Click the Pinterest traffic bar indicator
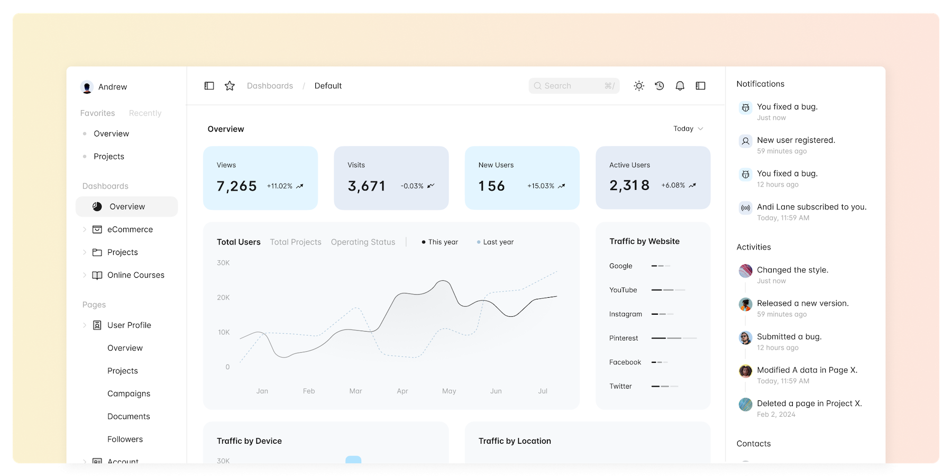The image size is (952, 476). click(674, 338)
